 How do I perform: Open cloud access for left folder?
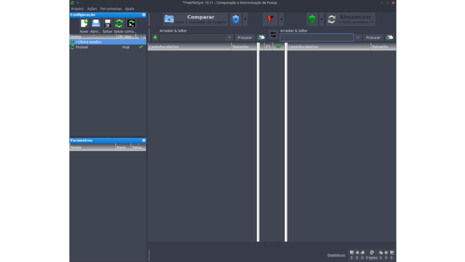click(x=261, y=37)
